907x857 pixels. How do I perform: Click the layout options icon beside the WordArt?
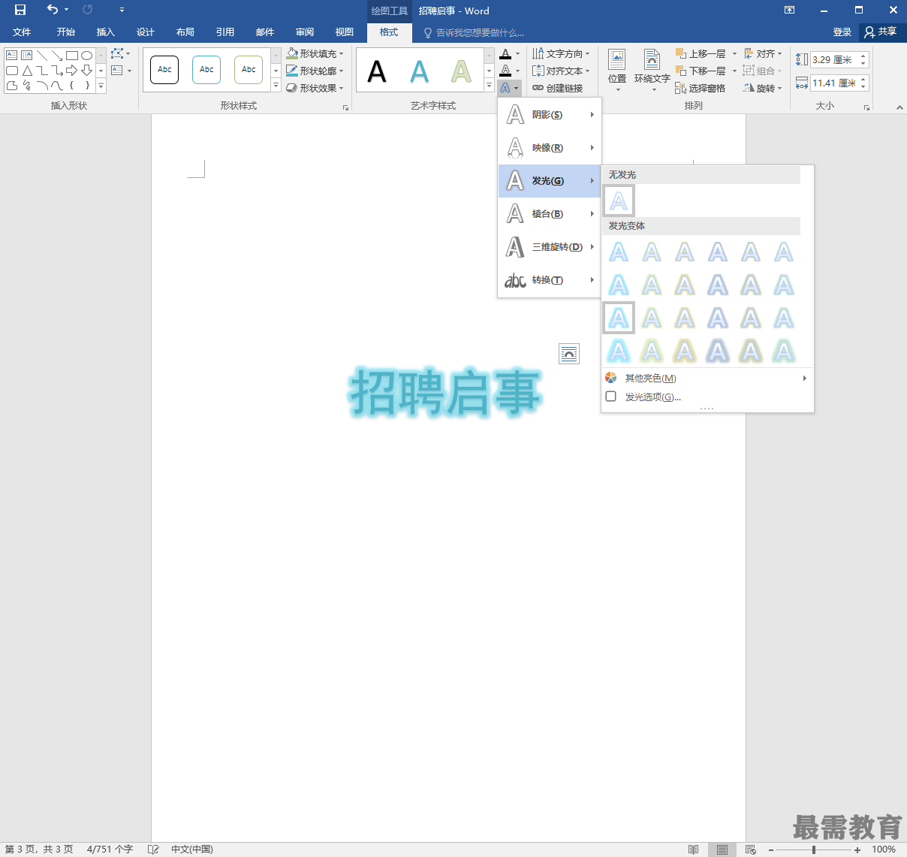(569, 353)
